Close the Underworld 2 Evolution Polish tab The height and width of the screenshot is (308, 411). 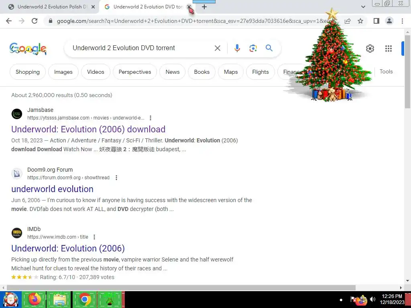point(93,7)
